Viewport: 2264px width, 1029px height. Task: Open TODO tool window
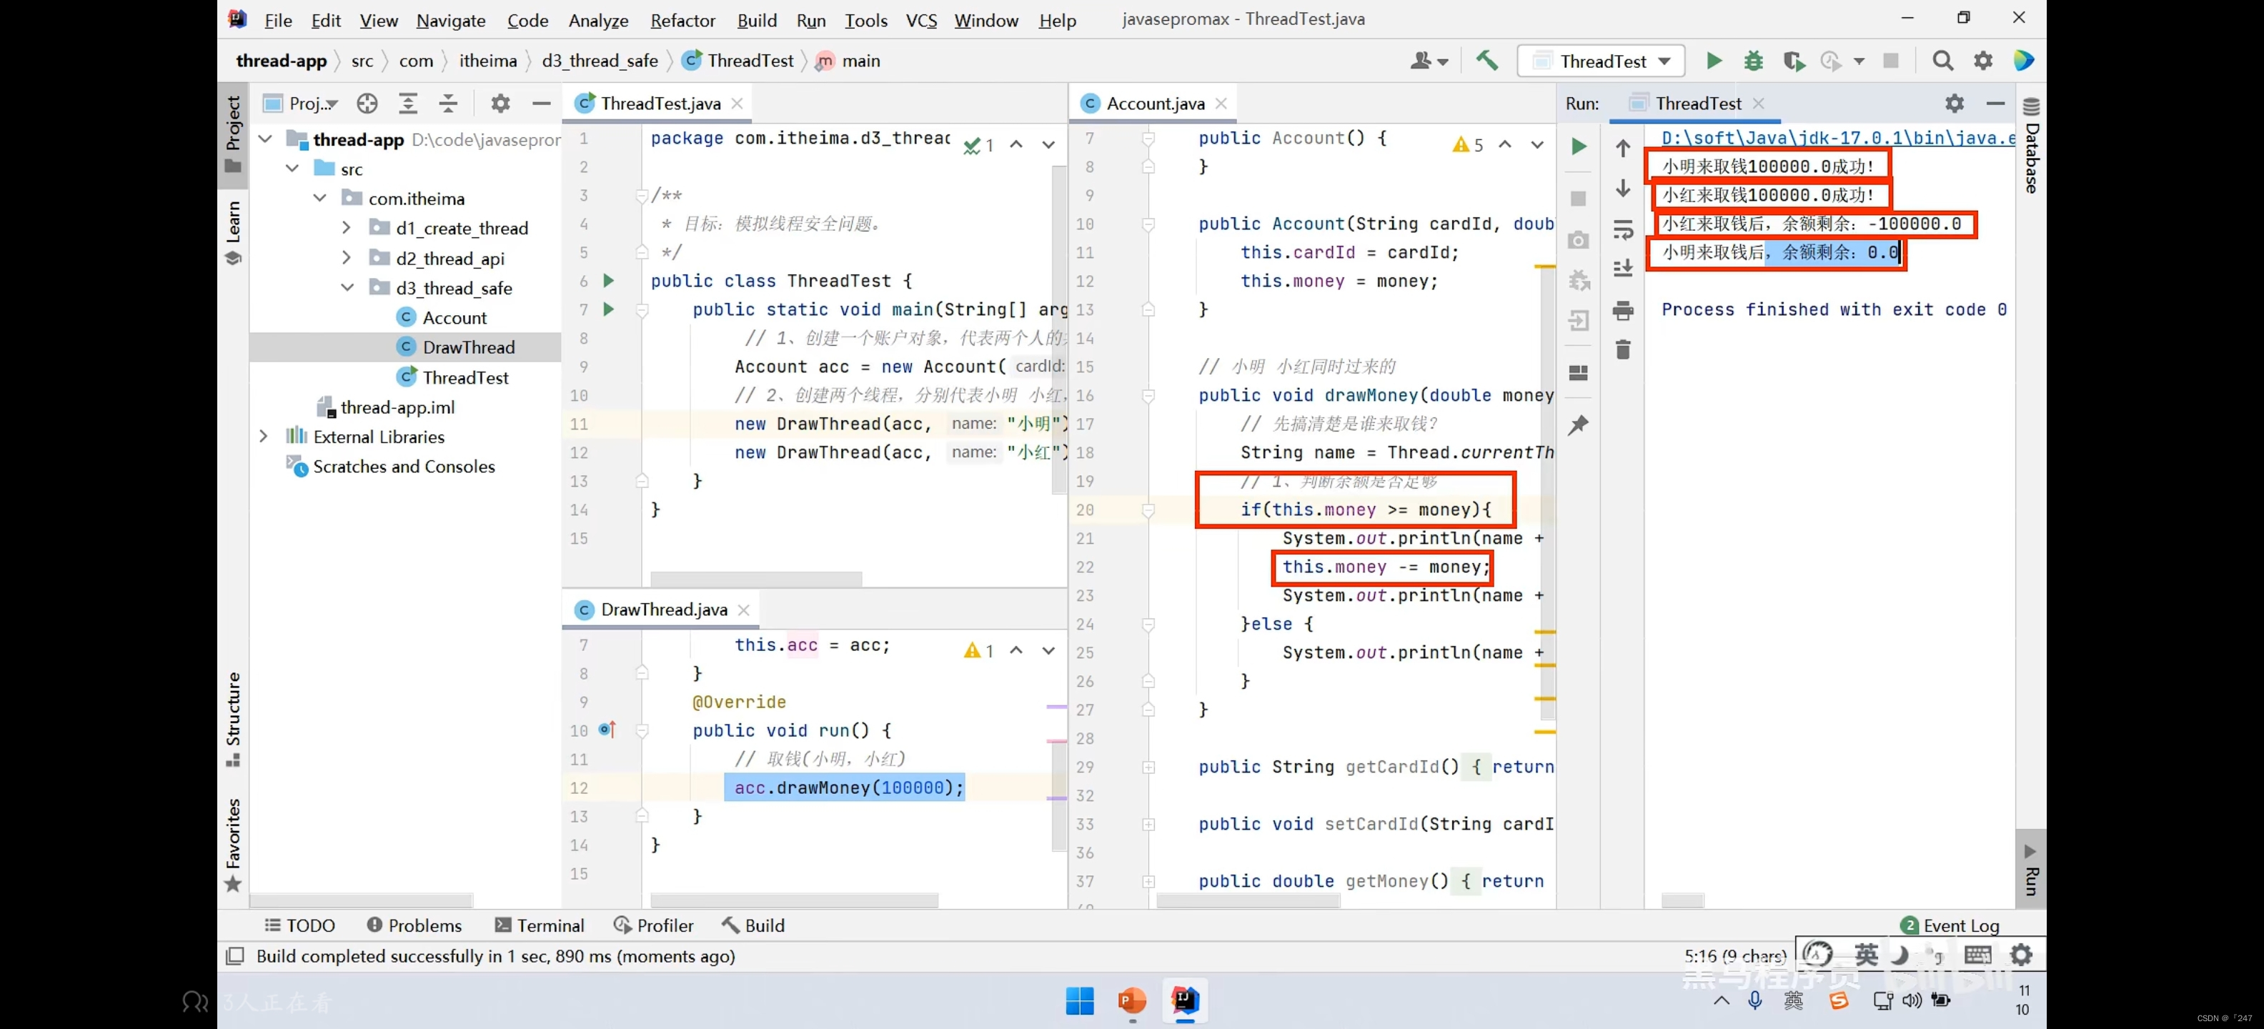pyautogui.click(x=301, y=925)
